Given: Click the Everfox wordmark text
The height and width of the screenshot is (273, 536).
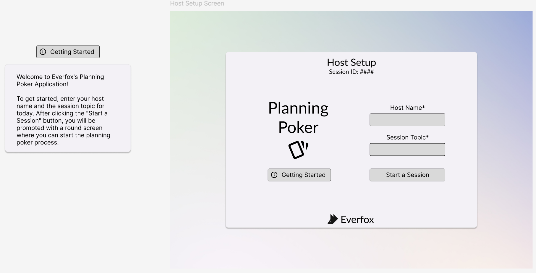Looking at the screenshot, I should click(x=357, y=219).
